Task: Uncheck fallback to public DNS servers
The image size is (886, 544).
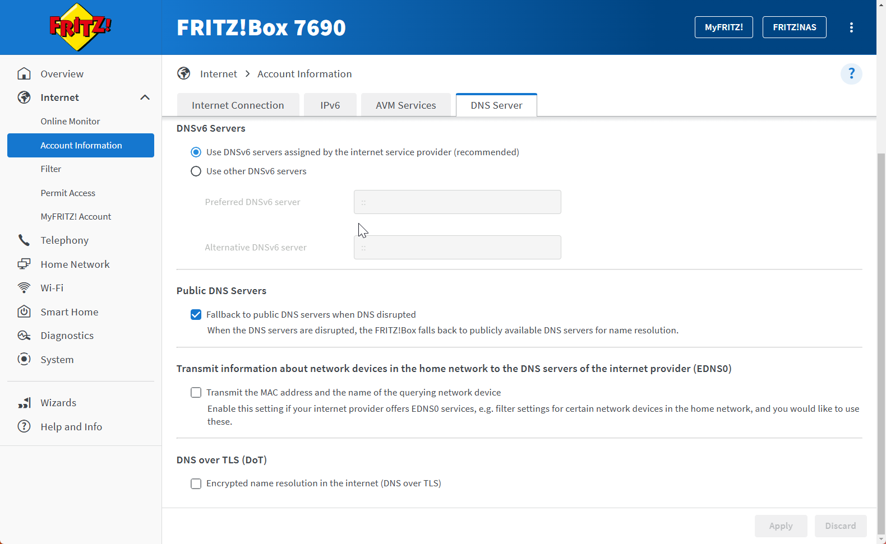Action: click(196, 315)
